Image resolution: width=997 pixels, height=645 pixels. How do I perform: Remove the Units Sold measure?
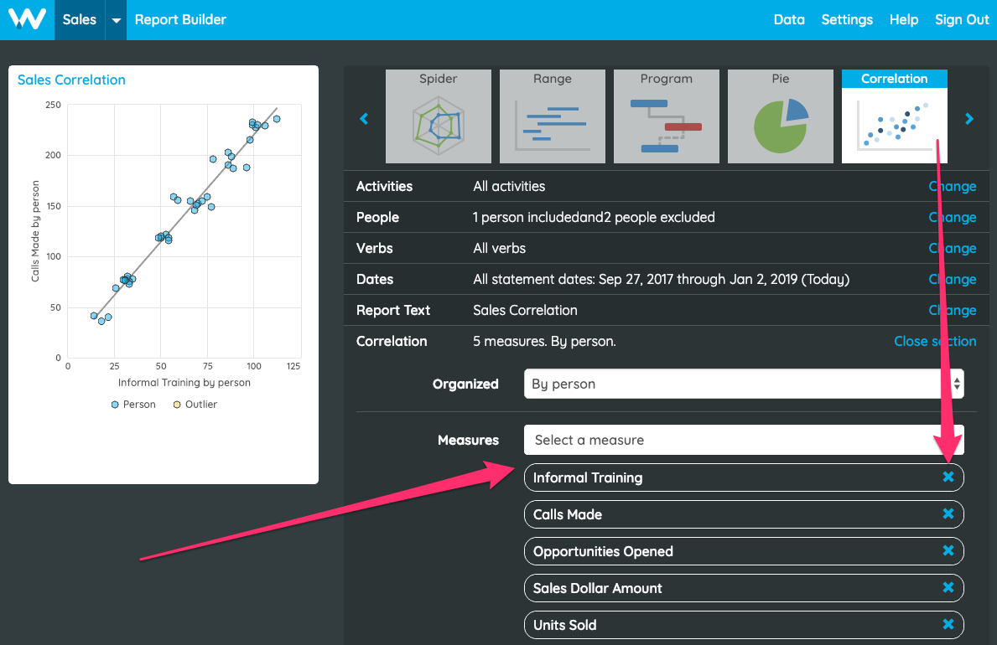(x=948, y=624)
